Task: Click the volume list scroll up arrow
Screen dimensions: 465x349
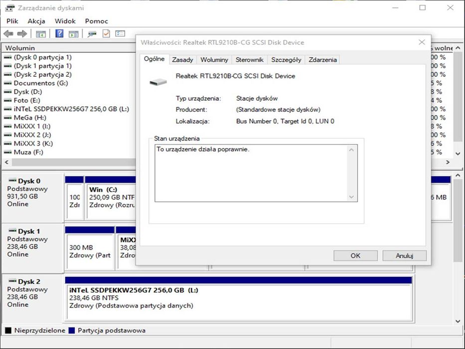Action: pos(458,47)
